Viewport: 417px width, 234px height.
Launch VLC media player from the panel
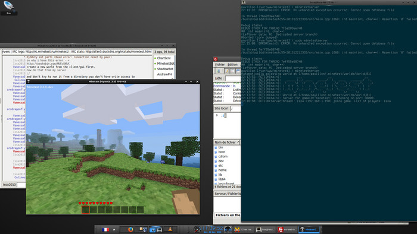pos(170,229)
